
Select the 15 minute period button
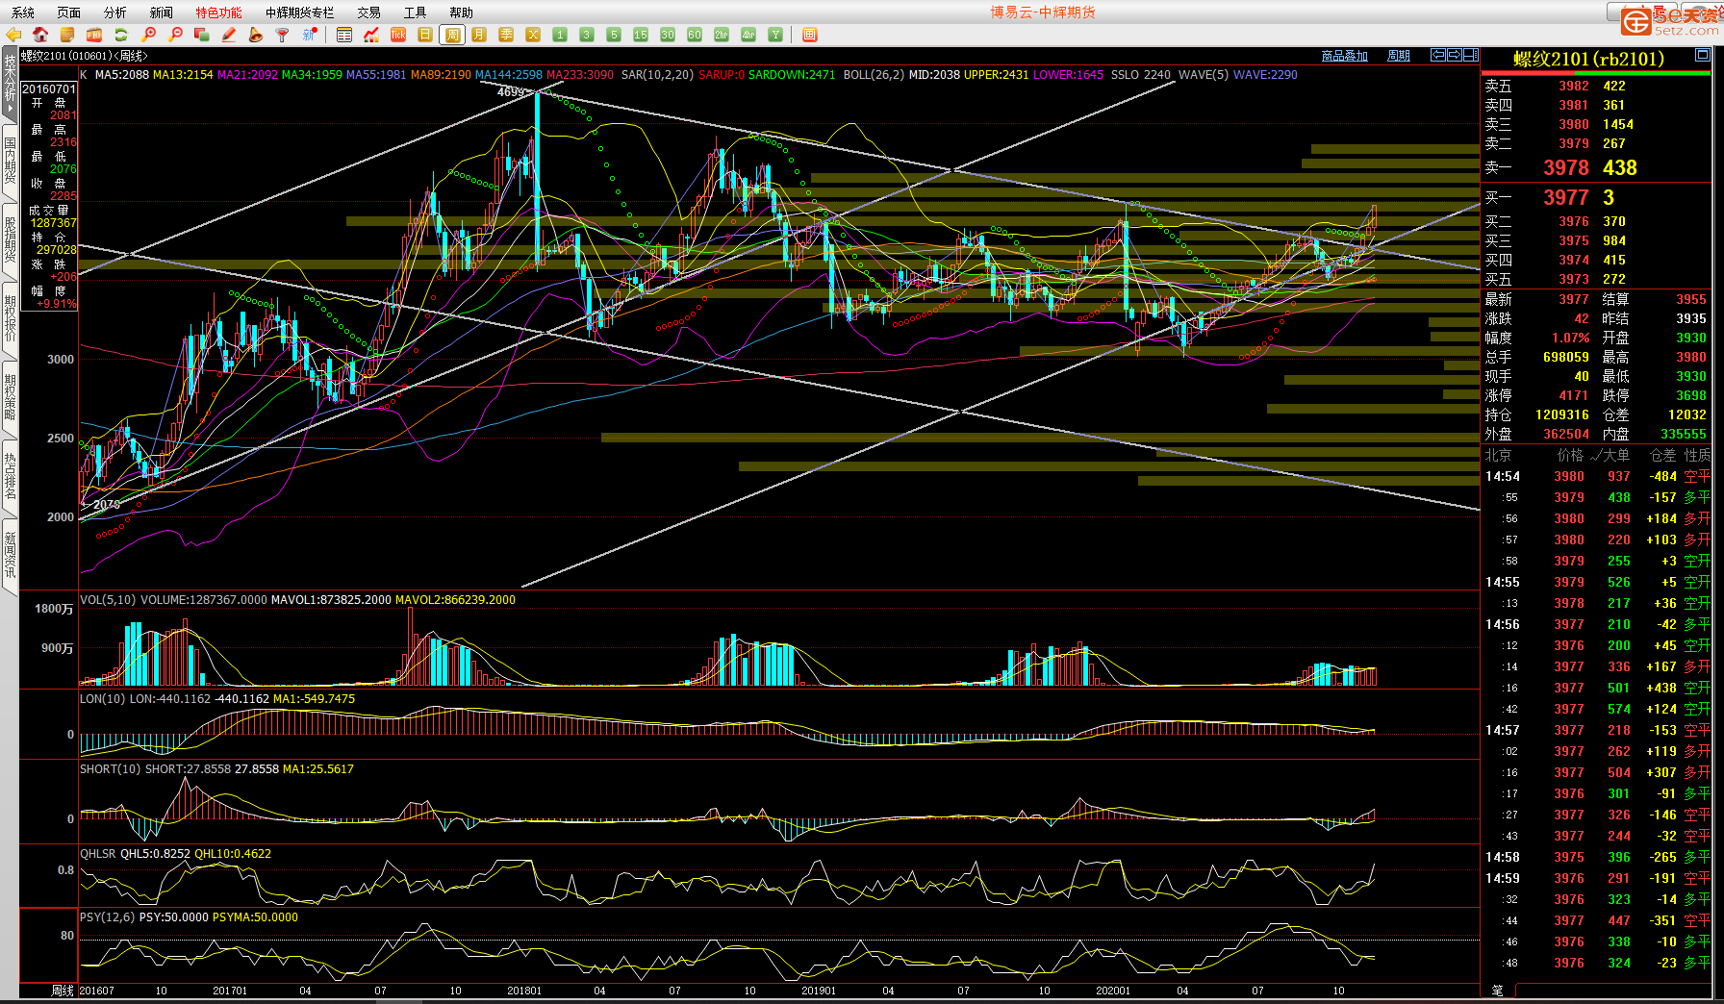tap(641, 35)
